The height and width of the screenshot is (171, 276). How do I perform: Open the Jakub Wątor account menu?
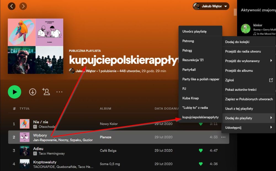(211, 6)
